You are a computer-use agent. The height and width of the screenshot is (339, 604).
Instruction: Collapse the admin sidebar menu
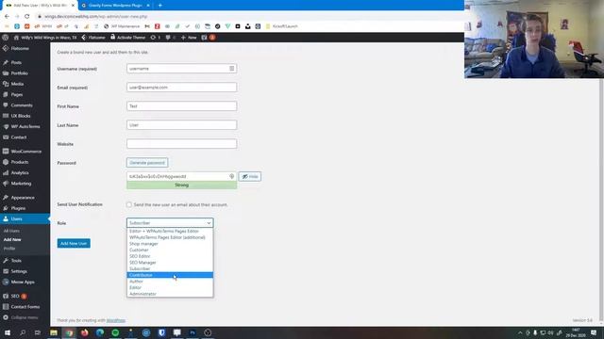click(21, 317)
